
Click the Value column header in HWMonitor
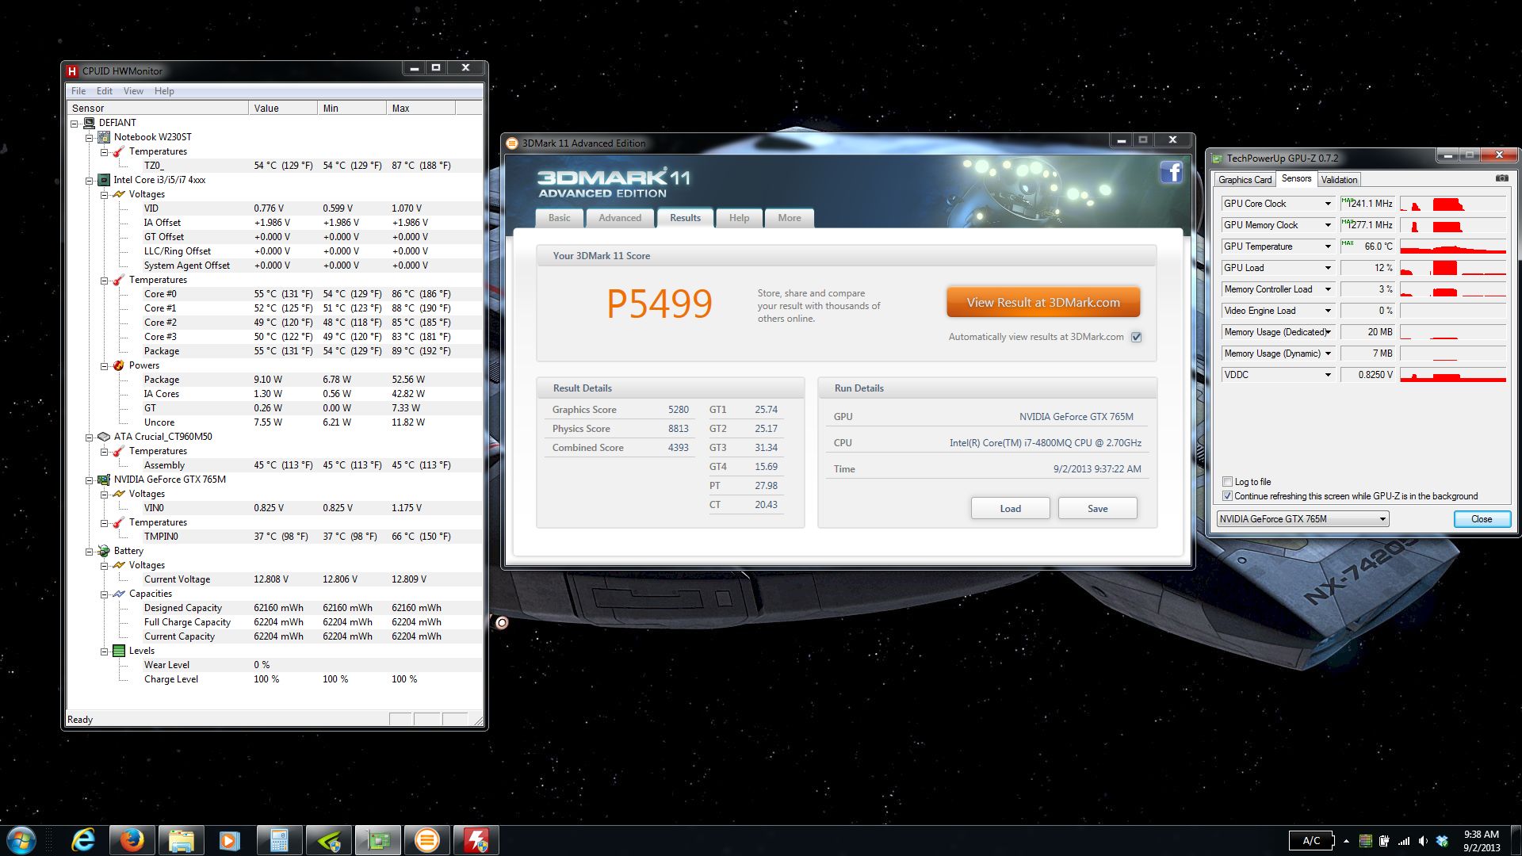pyautogui.click(x=283, y=108)
